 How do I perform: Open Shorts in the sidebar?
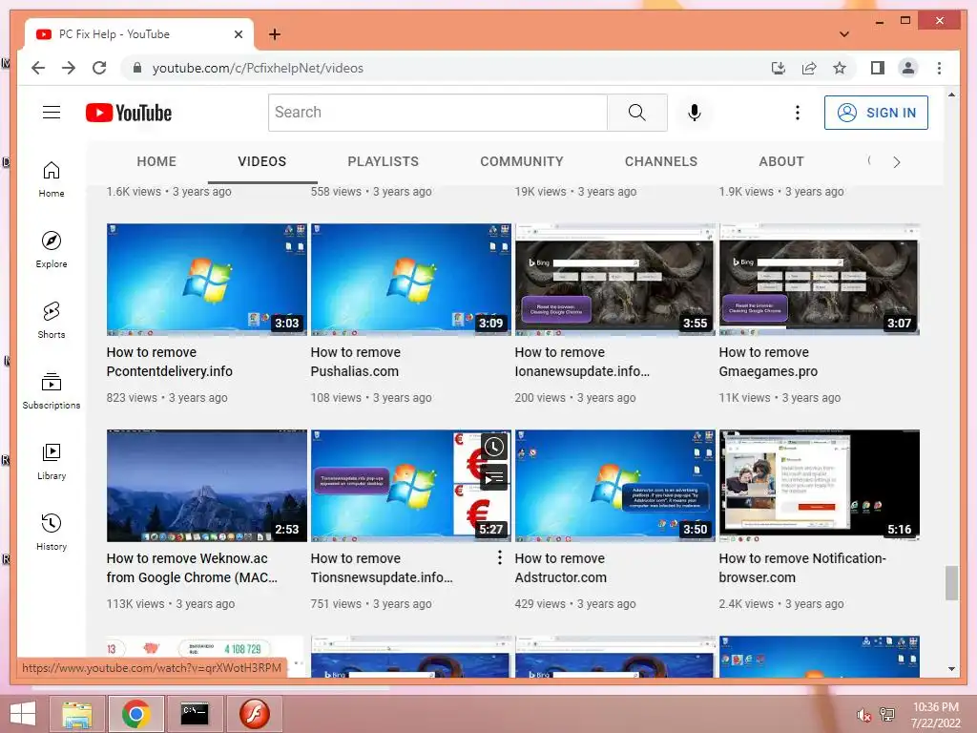52,321
